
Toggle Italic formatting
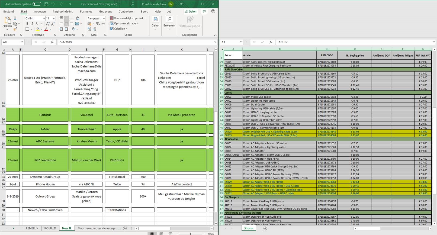tap(32, 24)
